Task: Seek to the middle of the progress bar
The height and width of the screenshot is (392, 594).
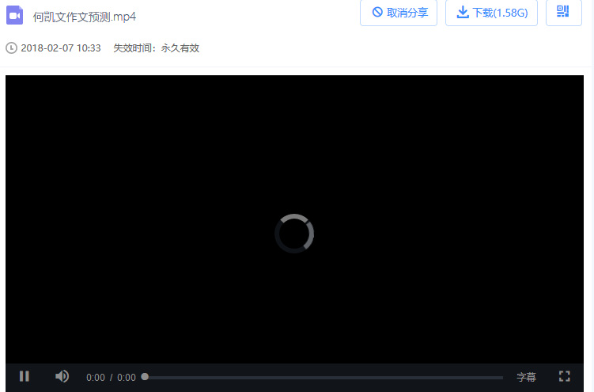Action: coord(323,378)
